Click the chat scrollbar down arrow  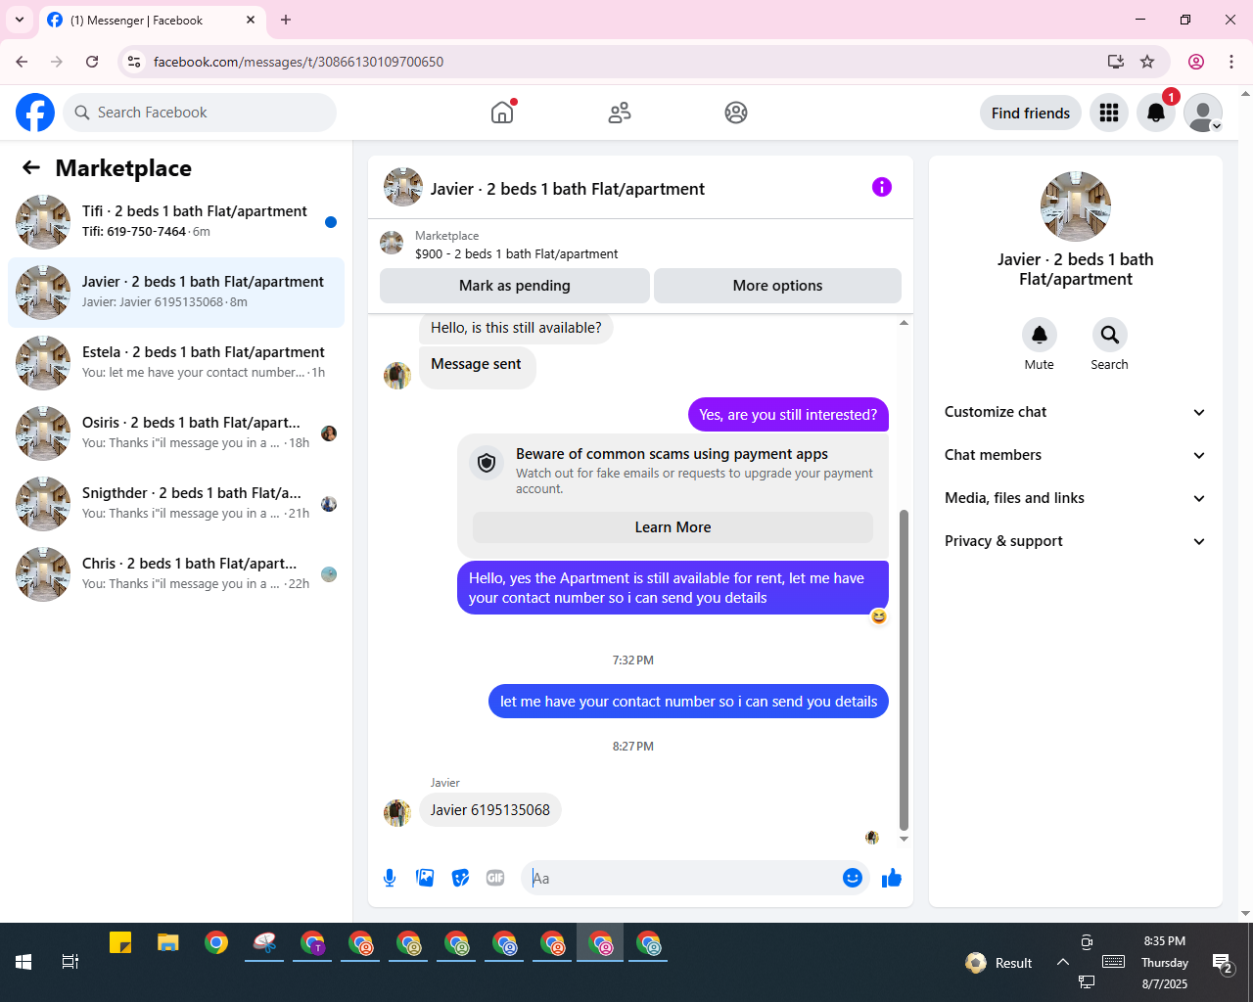[x=904, y=839]
